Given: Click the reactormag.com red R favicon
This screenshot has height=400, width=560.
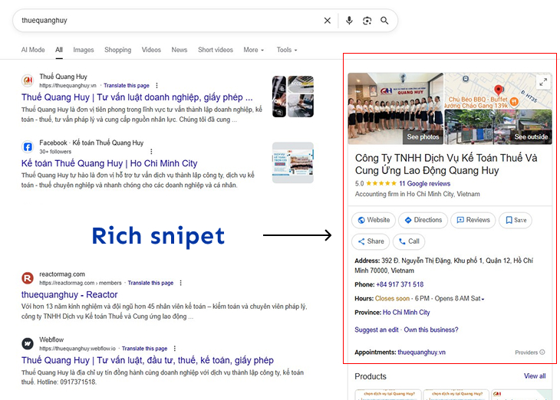Looking at the screenshot, I should (28, 278).
